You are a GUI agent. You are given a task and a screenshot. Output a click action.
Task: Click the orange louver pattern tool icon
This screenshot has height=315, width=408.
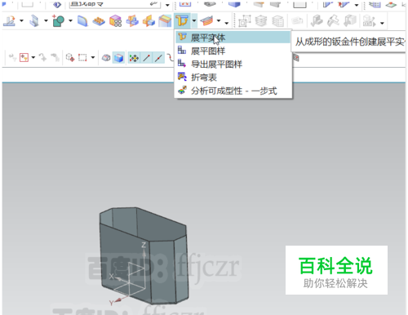pos(99,20)
